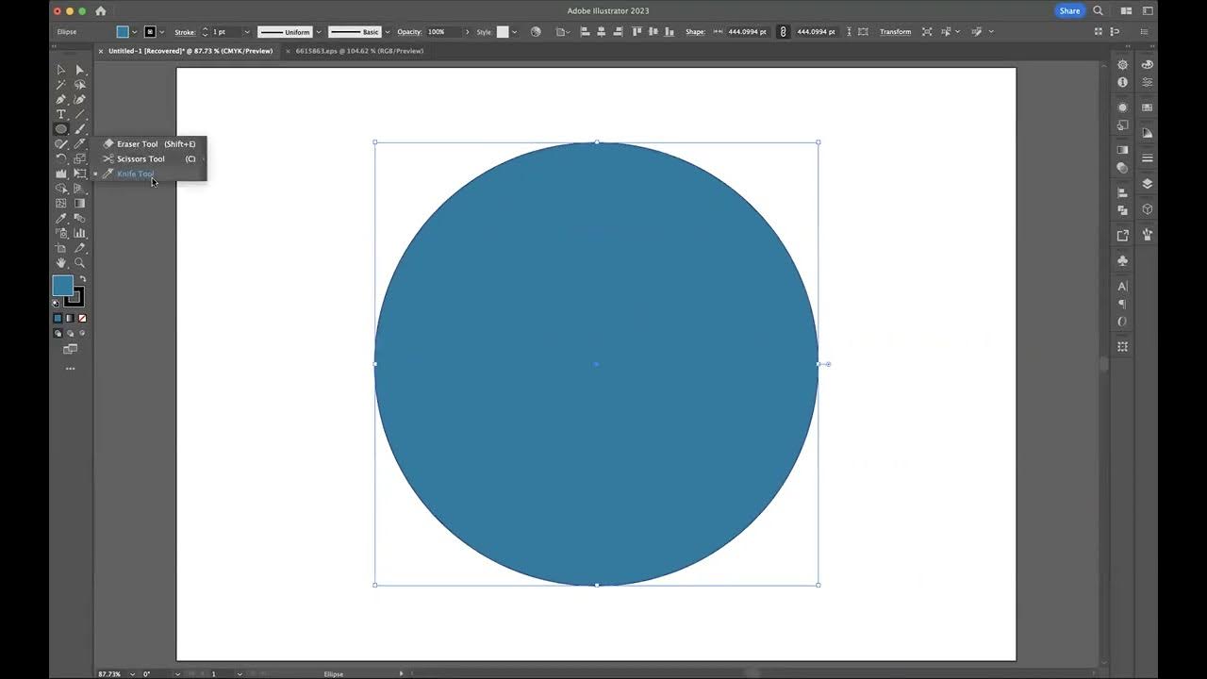Select the Hand tool
1207x679 pixels.
click(x=61, y=264)
